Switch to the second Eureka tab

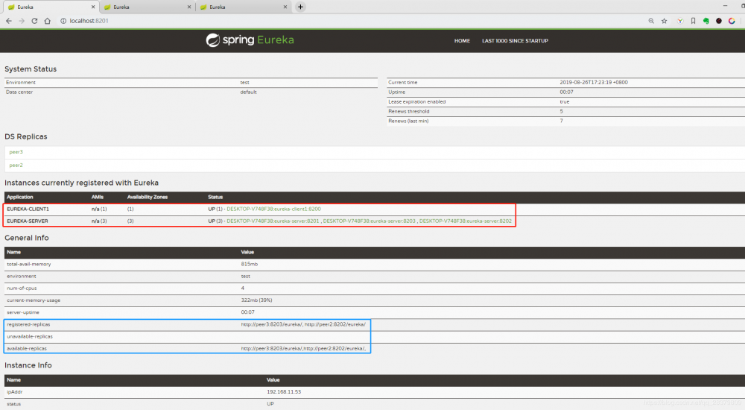point(147,7)
